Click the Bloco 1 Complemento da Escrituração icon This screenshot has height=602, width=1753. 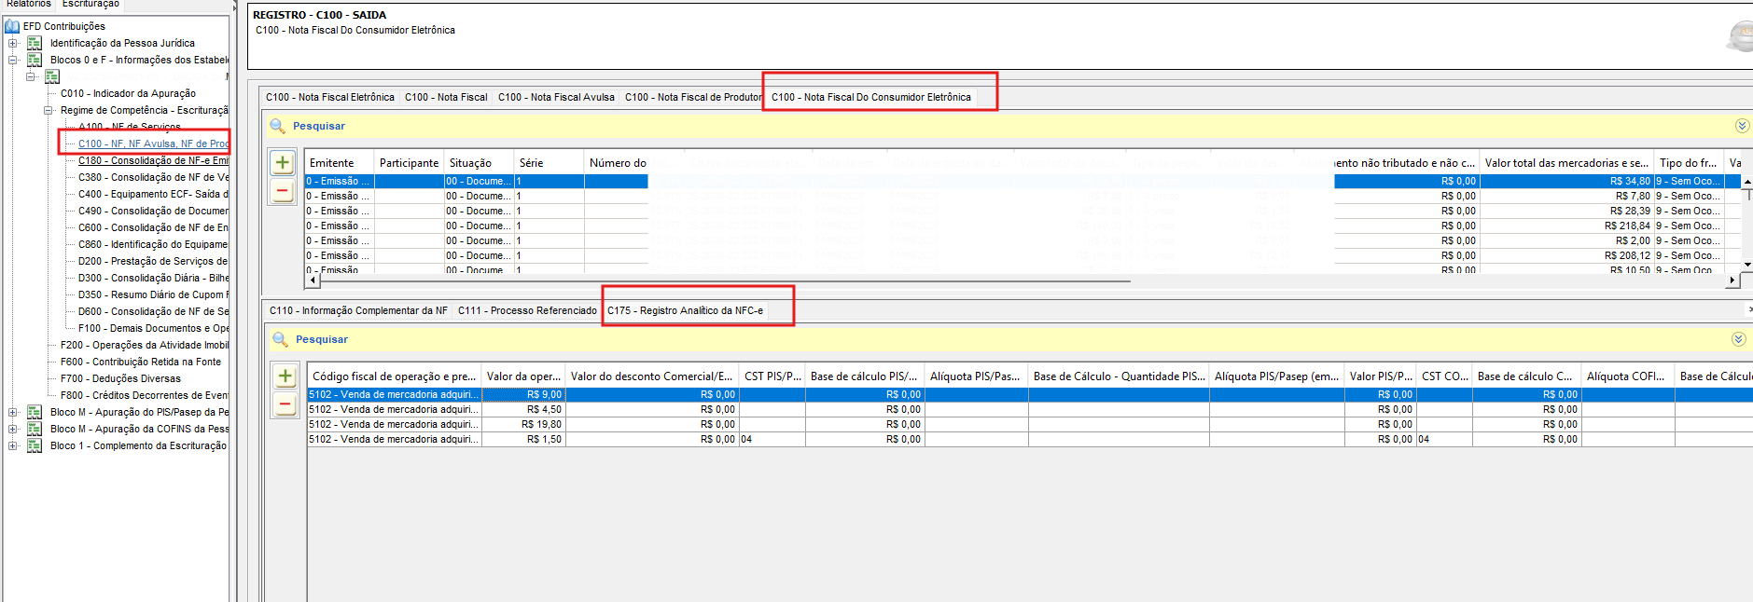[35, 445]
